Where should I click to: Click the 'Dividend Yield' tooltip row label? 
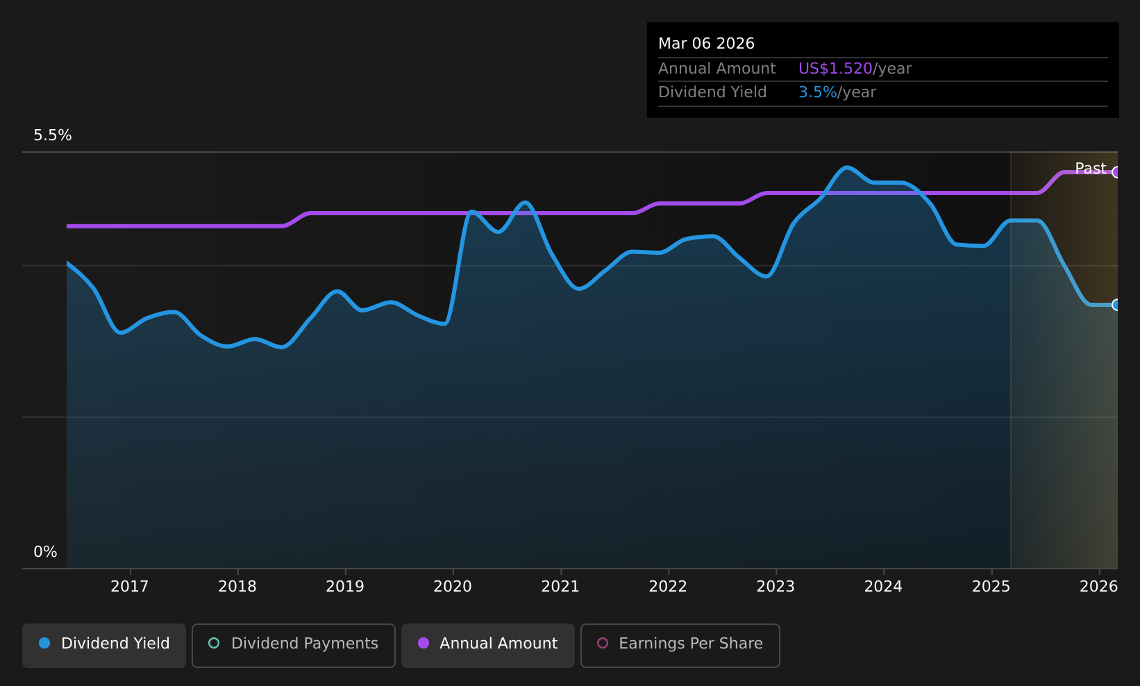tap(712, 92)
